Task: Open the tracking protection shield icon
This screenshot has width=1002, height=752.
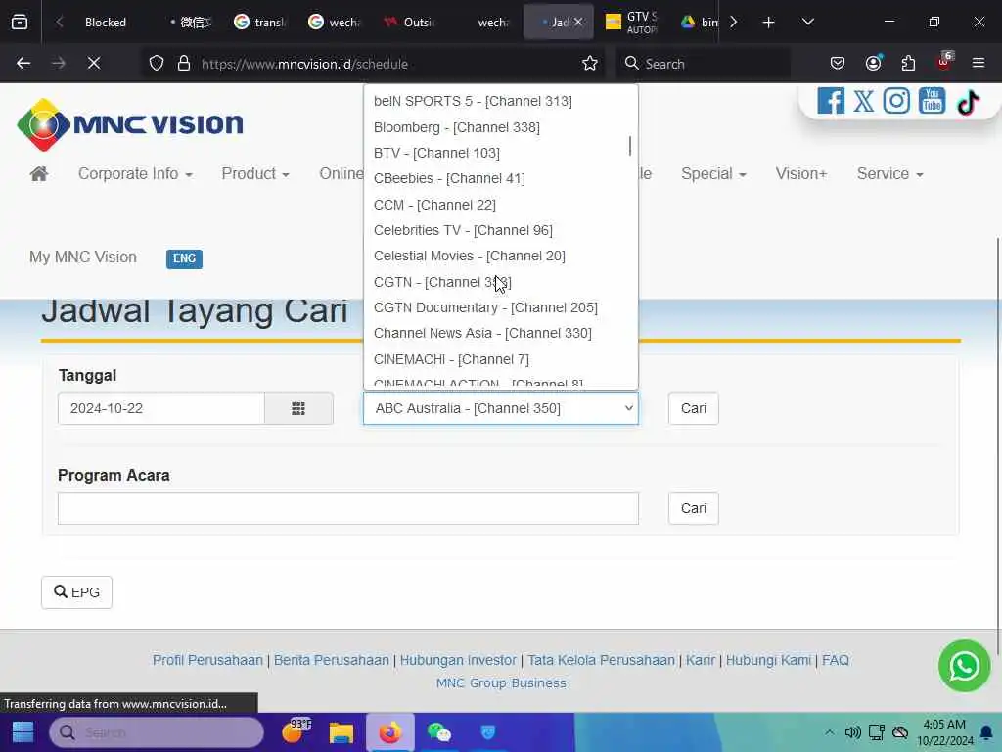Action: pyautogui.click(x=157, y=64)
